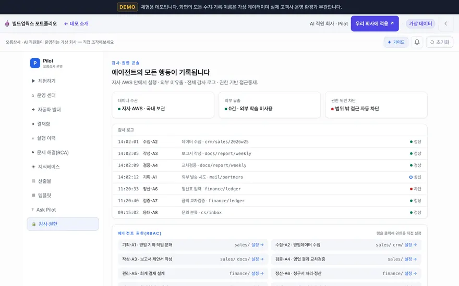Click 설정 link for 수집-A2

[410, 245]
